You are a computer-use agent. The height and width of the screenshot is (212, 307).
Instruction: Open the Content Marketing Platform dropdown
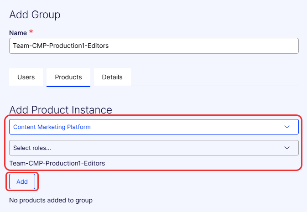pyautogui.click(x=154, y=127)
